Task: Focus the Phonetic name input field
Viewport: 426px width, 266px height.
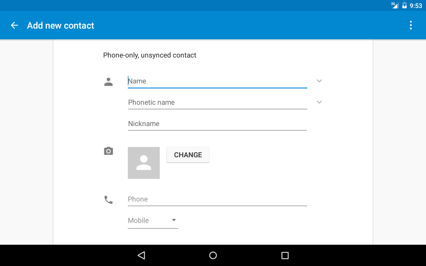Action: pos(217,102)
